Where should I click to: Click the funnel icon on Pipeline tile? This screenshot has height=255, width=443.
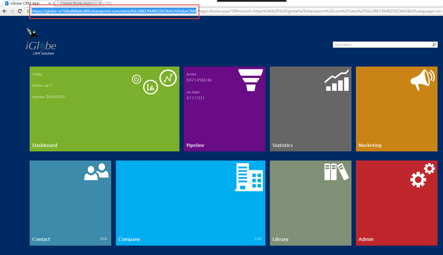pos(250,80)
